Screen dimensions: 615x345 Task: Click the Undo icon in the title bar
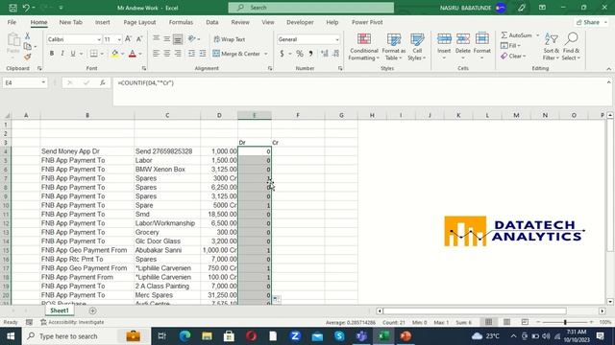[x=26, y=8]
